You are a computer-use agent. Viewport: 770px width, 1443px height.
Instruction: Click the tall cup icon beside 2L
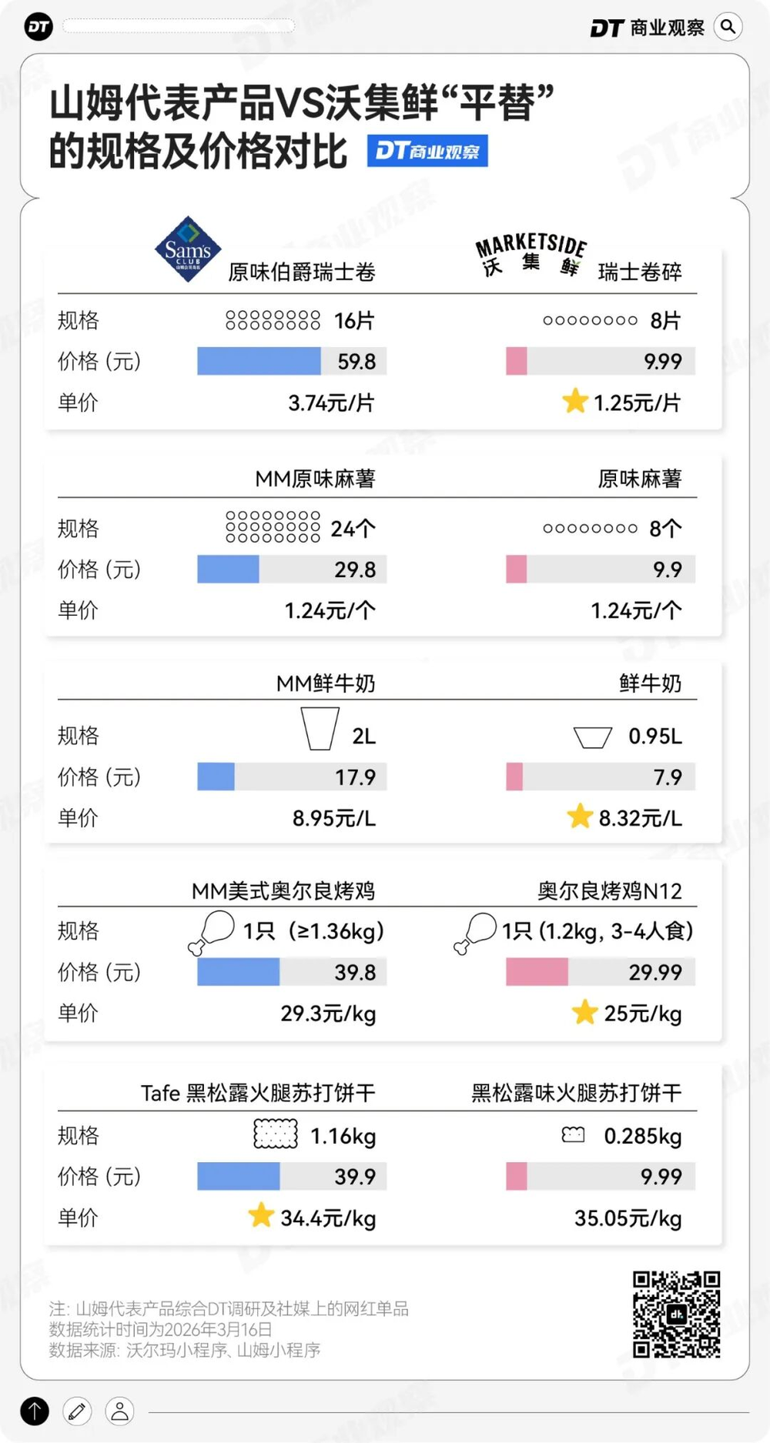pos(320,729)
